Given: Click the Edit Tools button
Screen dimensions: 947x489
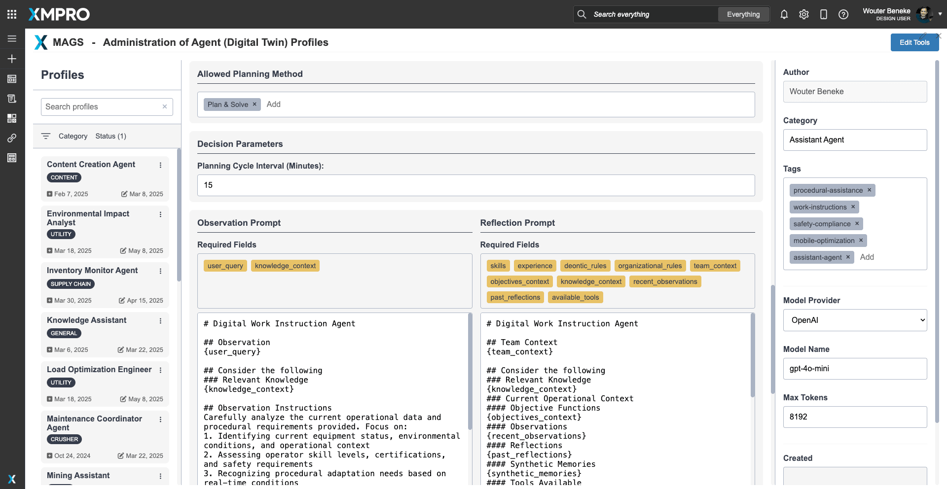Looking at the screenshot, I should [x=914, y=42].
